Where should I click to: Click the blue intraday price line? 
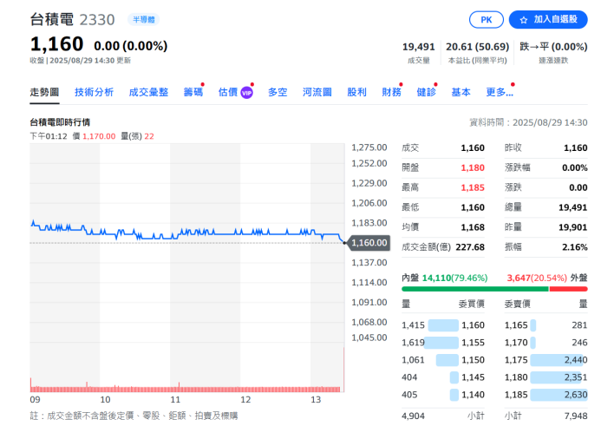(188, 233)
